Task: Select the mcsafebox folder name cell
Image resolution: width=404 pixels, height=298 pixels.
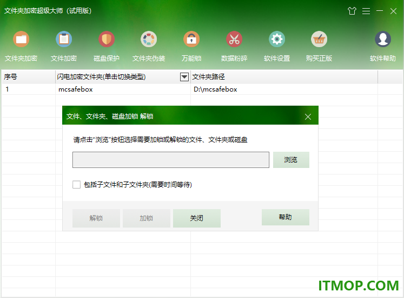Action: click(x=123, y=89)
